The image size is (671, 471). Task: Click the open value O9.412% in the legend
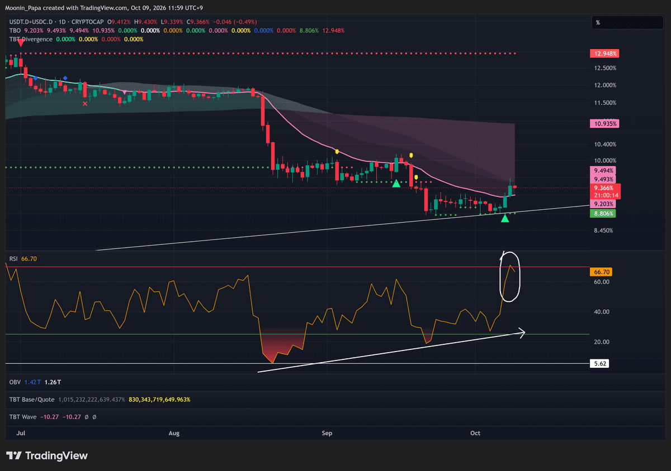coord(118,22)
